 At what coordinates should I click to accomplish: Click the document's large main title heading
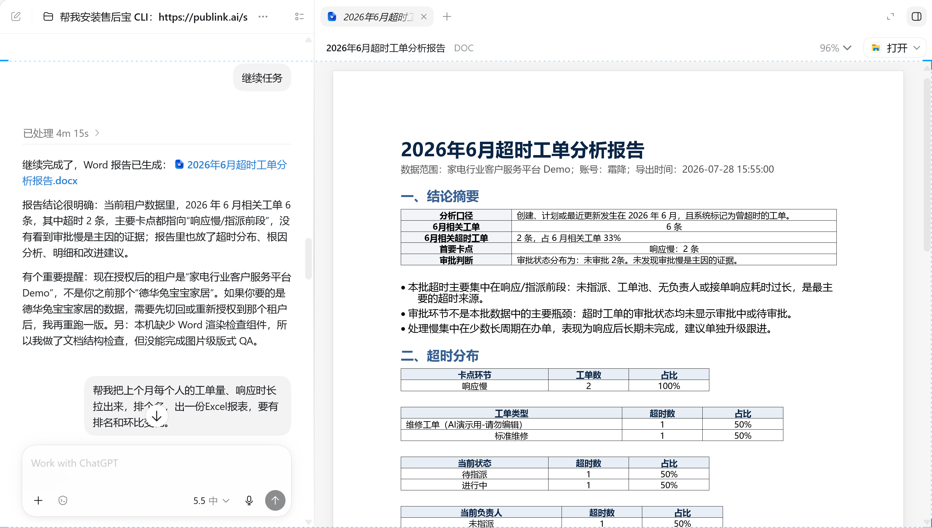522,149
